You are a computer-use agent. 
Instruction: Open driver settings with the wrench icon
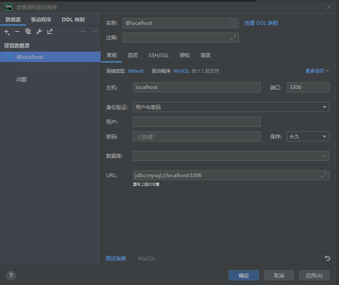(x=39, y=31)
